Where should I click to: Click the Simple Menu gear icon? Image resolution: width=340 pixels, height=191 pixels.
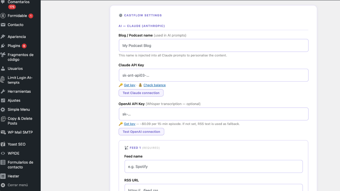3,109
